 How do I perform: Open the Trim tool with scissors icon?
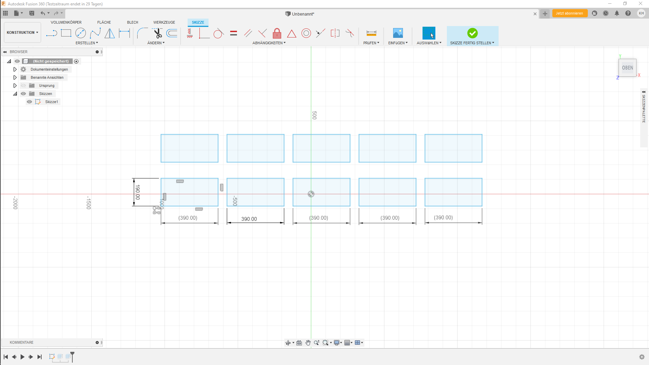click(157, 33)
